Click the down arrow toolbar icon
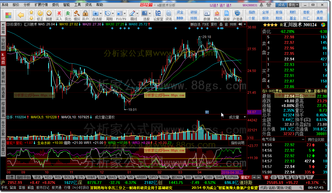332x193 pixels. (31, 18)
